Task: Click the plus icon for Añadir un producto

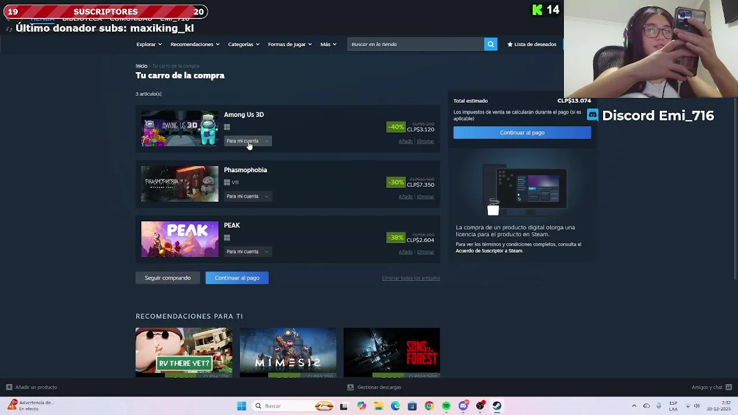Action: (x=9, y=387)
